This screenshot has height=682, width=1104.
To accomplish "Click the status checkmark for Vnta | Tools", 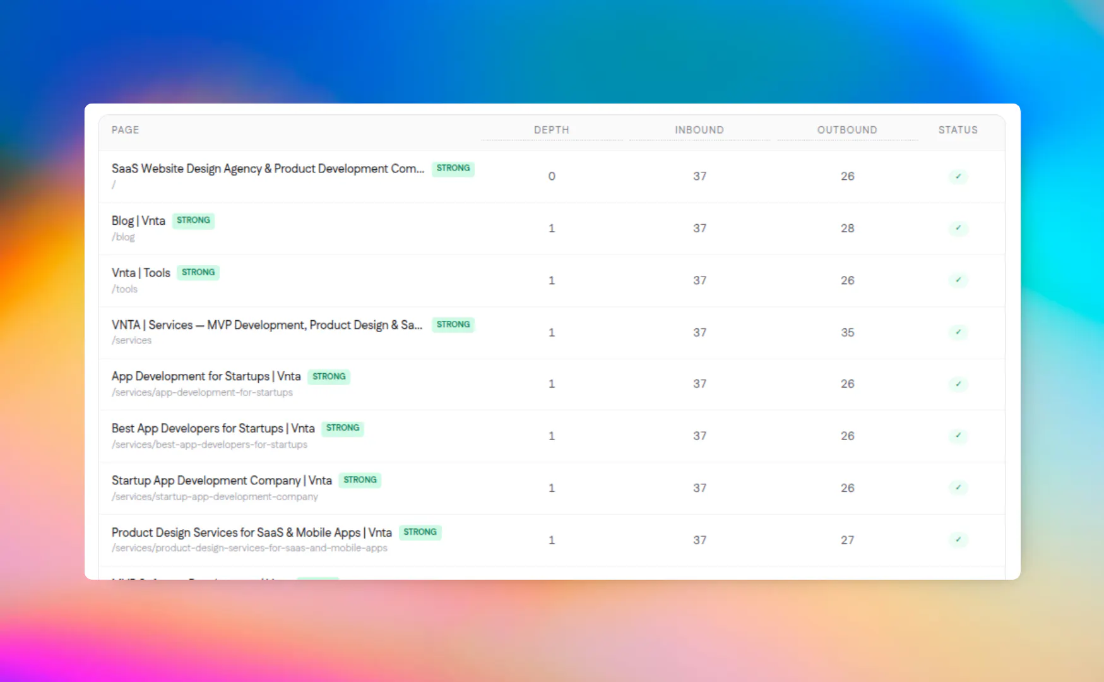I will click(958, 280).
